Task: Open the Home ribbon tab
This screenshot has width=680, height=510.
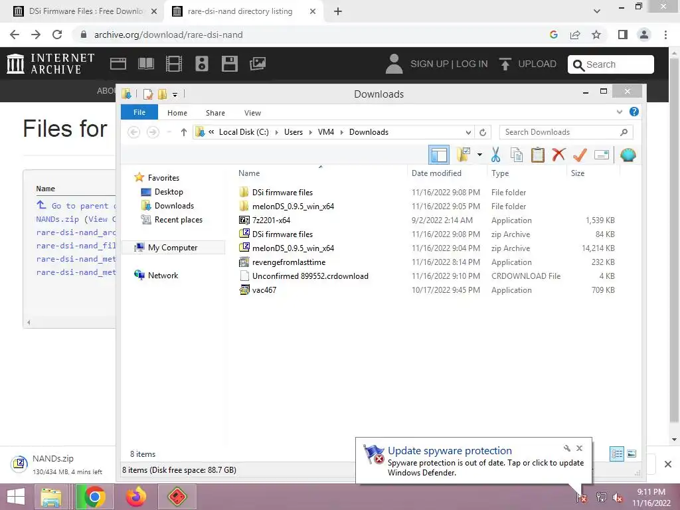Action: (x=177, y=113)
